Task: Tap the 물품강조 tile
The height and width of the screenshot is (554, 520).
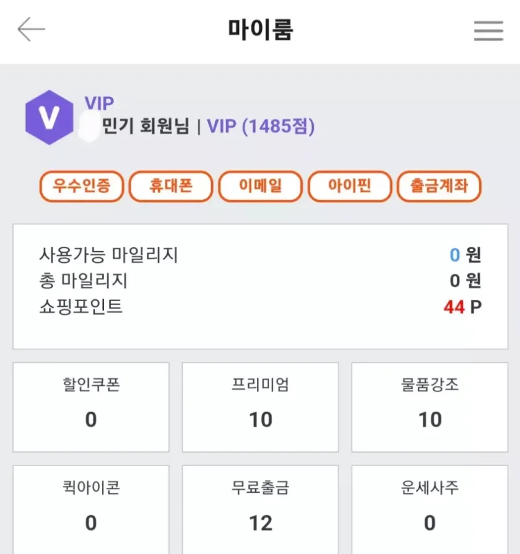Action: click(x=430, y=407)
